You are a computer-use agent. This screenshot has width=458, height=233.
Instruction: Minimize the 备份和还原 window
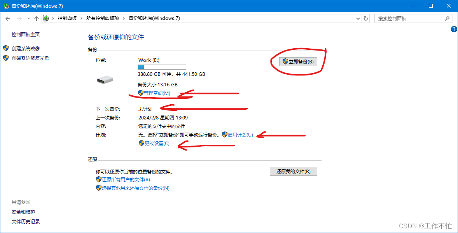pos(413,6)
